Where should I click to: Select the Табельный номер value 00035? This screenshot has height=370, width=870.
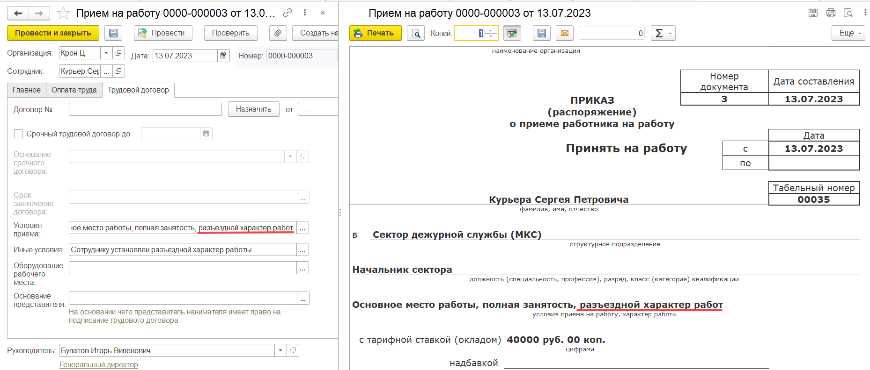(814, 199)
